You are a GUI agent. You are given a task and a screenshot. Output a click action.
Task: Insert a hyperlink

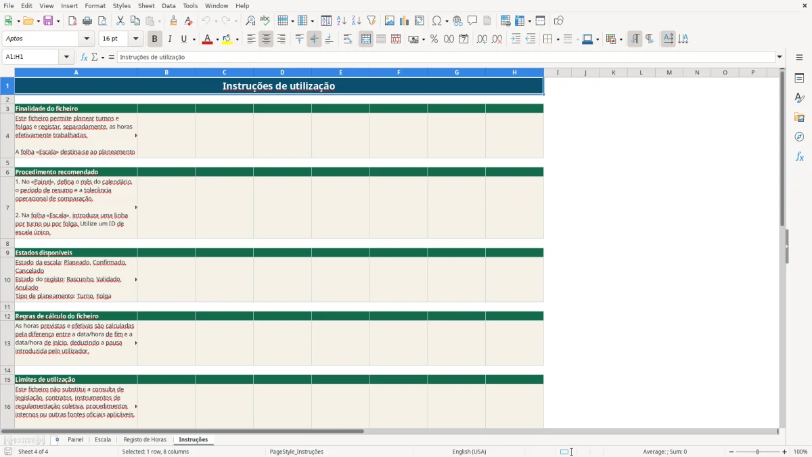coord(458,21)
